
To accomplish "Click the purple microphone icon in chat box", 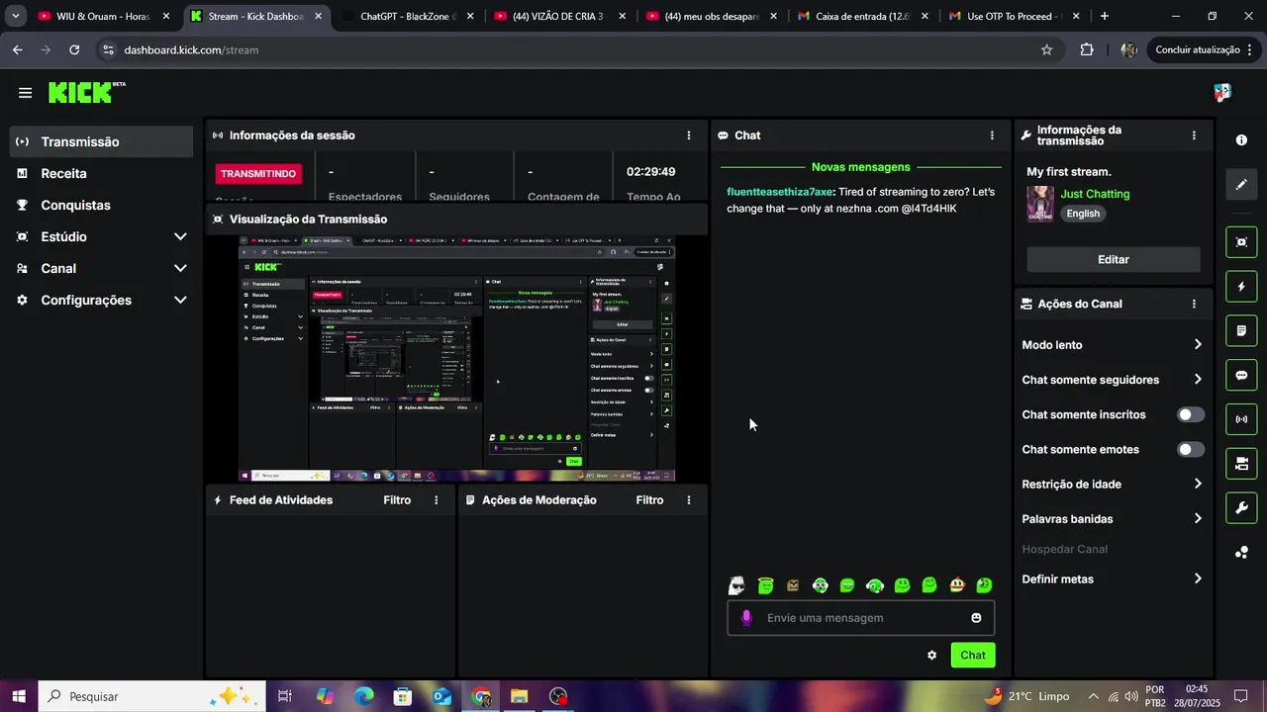I will pyautogui.click(x=746, y=618).
